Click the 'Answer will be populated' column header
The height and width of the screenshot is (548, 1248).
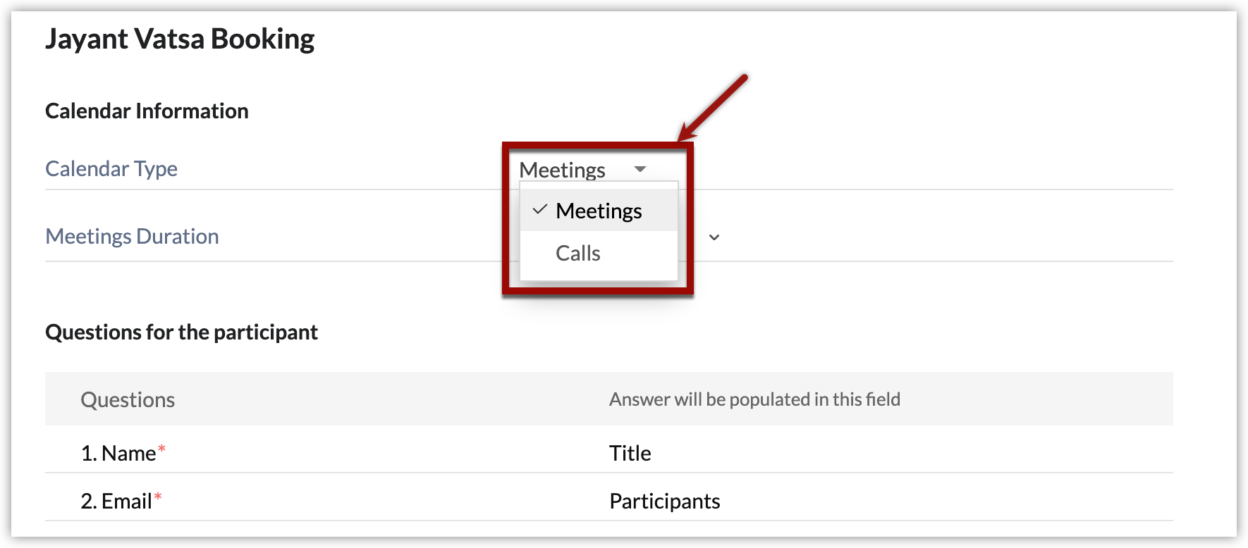(754, 400)
